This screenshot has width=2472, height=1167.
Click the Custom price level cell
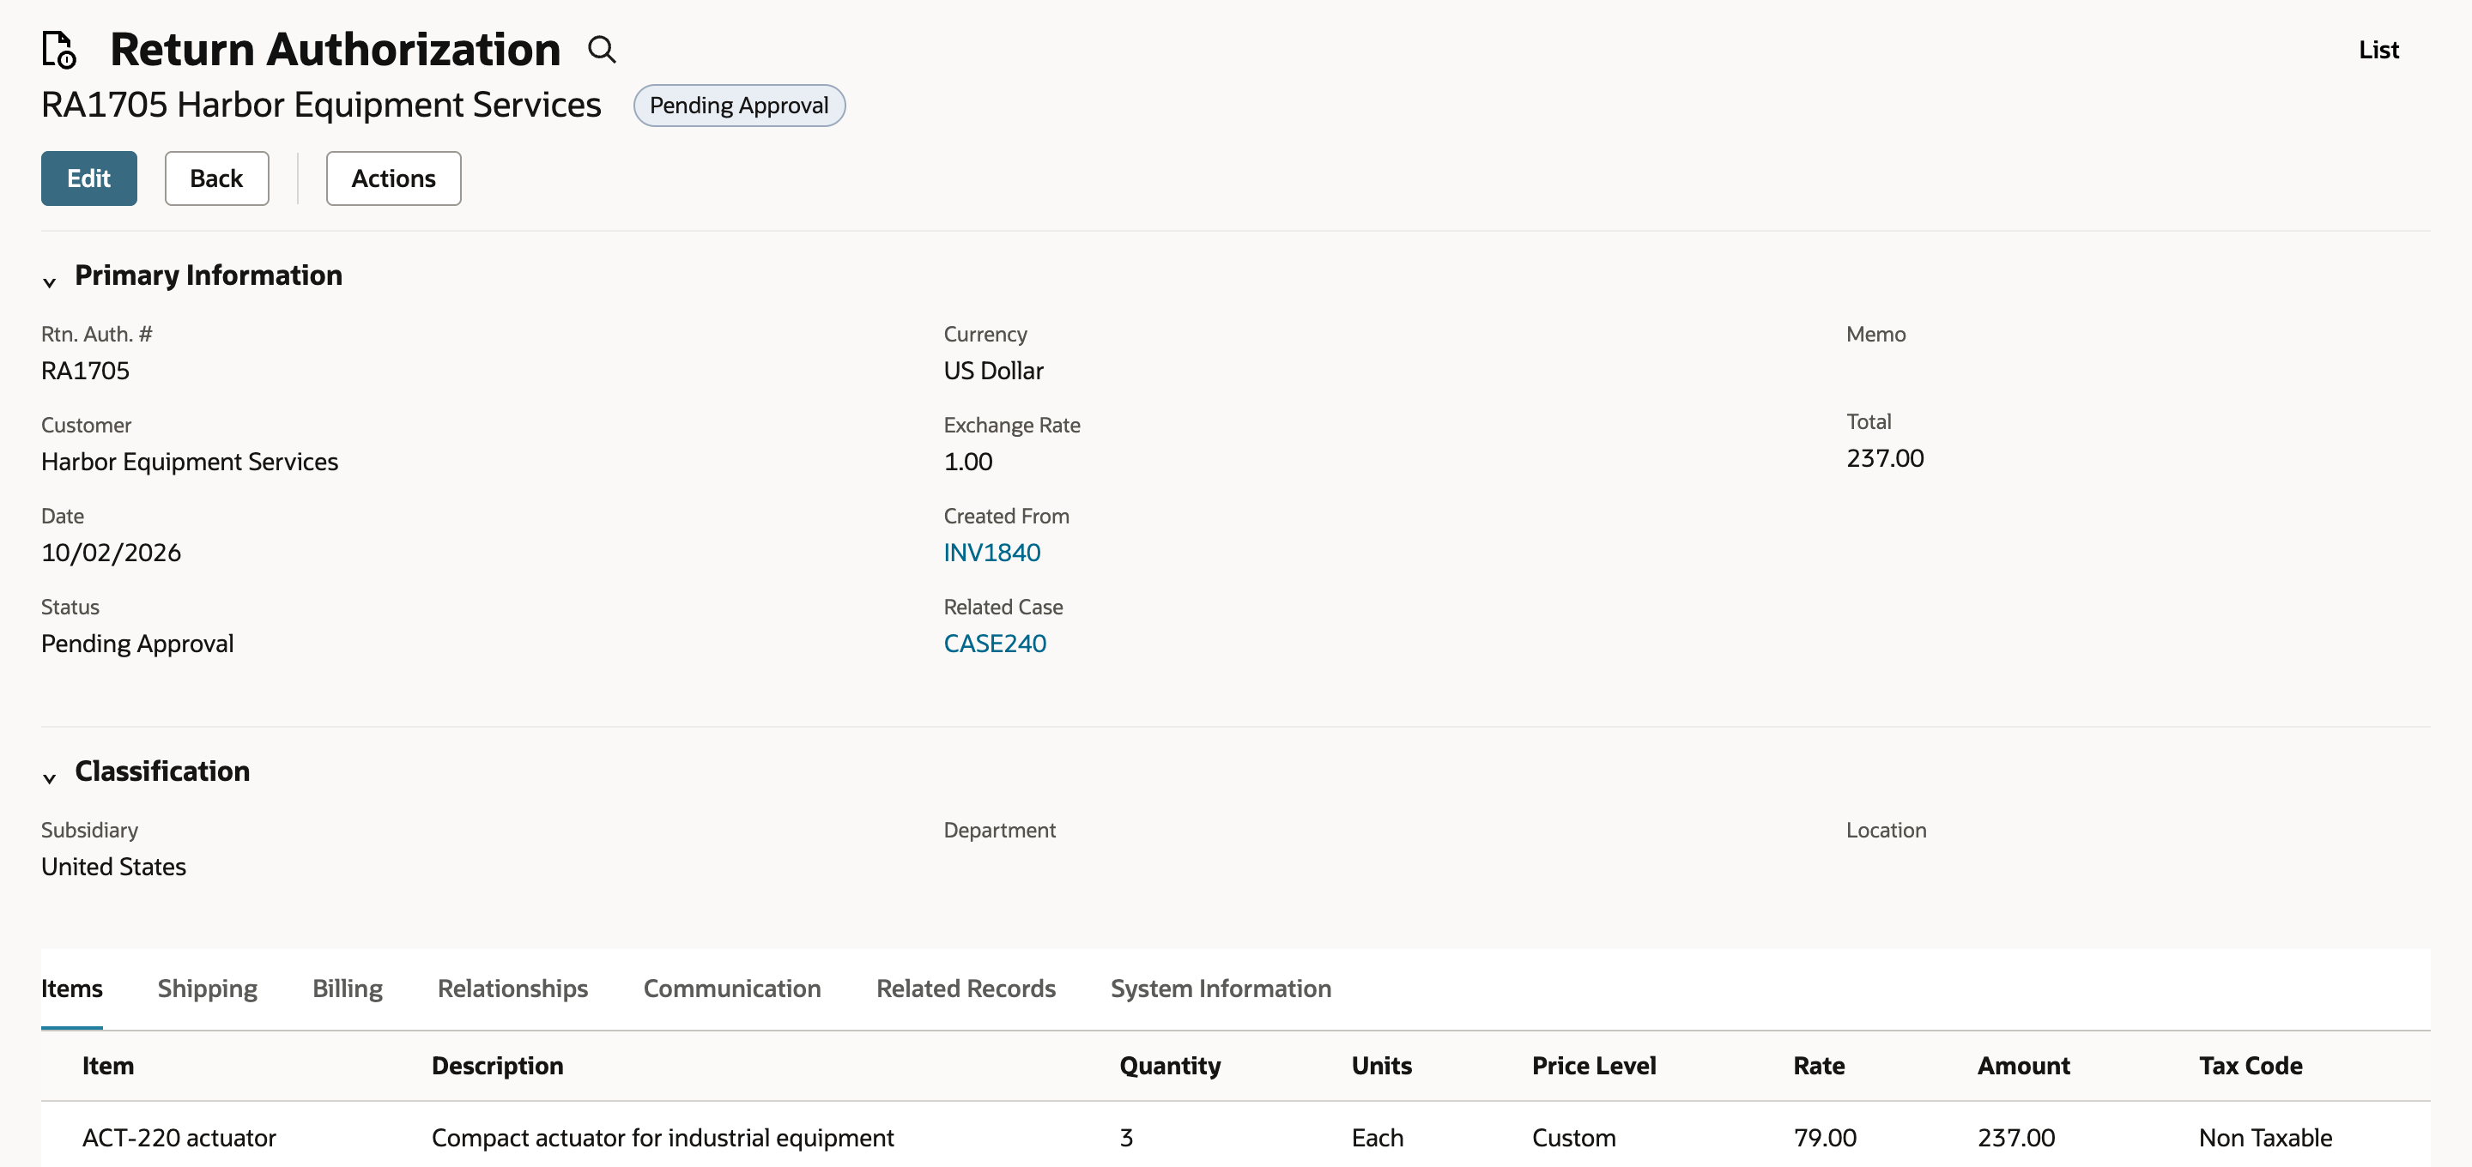1574,1138
